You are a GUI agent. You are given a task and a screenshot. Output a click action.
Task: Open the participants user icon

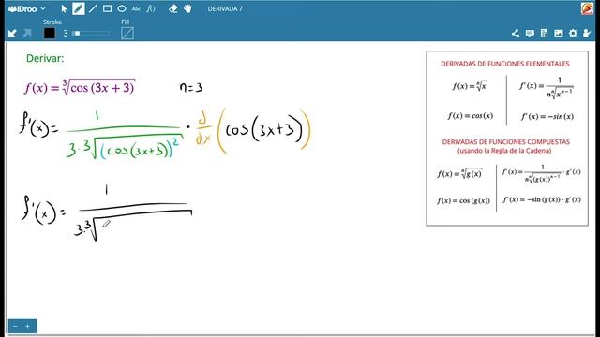pyautogui.click(x=587, y=34)
